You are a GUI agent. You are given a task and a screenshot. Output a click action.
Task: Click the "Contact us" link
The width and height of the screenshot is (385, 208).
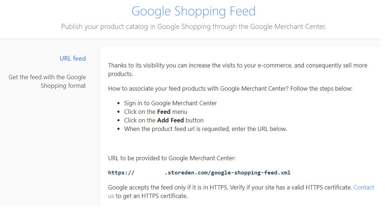click(x=364, y=188)
